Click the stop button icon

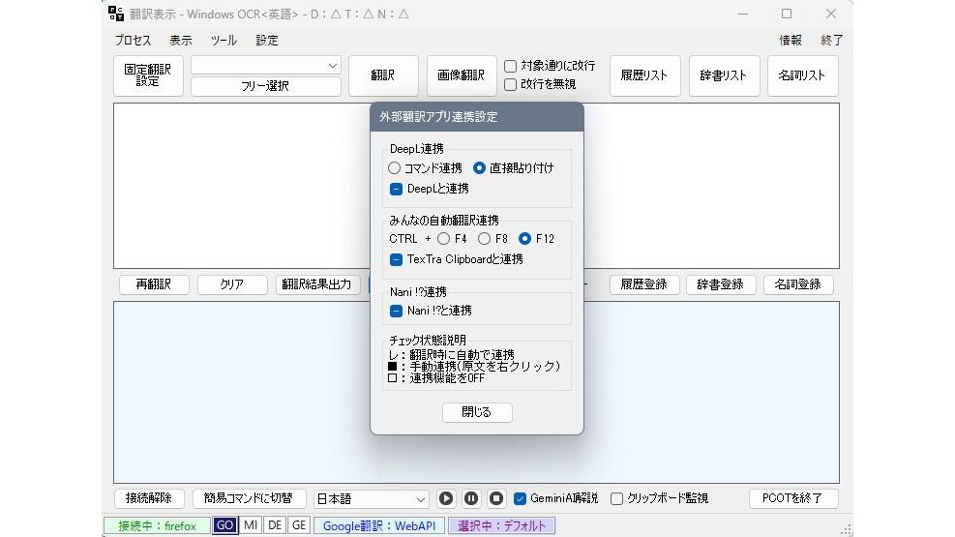coord(496,498)
